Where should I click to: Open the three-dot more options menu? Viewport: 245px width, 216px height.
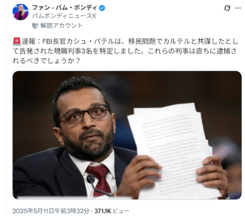(x=238, y=8)
